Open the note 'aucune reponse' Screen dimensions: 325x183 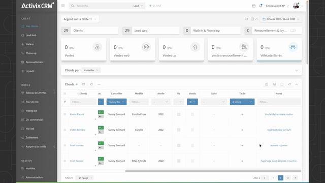[x=279, y=145]
